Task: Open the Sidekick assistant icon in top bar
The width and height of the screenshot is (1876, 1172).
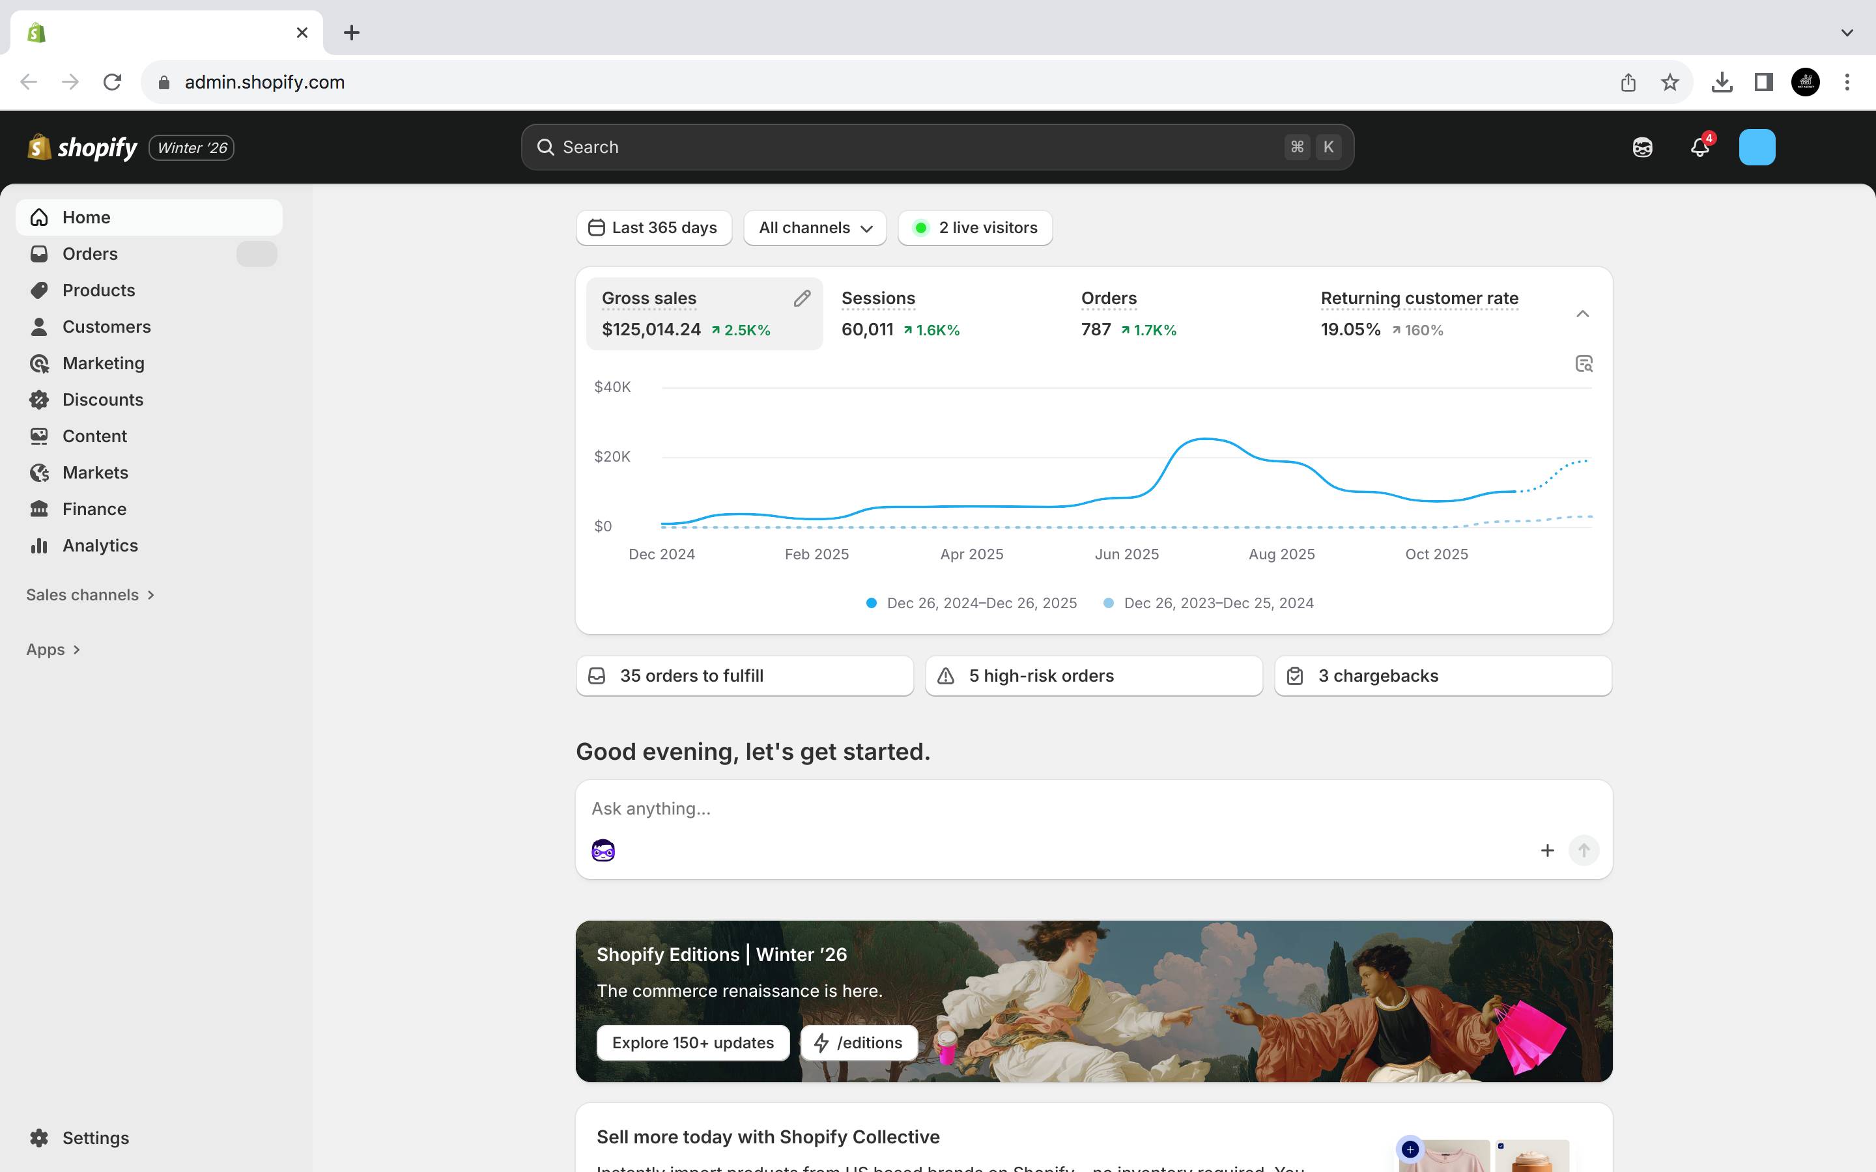Action: coord(1642,146)
